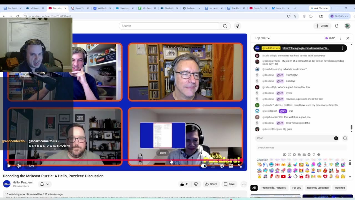Open YouTube notifications bell

[337, 26]
